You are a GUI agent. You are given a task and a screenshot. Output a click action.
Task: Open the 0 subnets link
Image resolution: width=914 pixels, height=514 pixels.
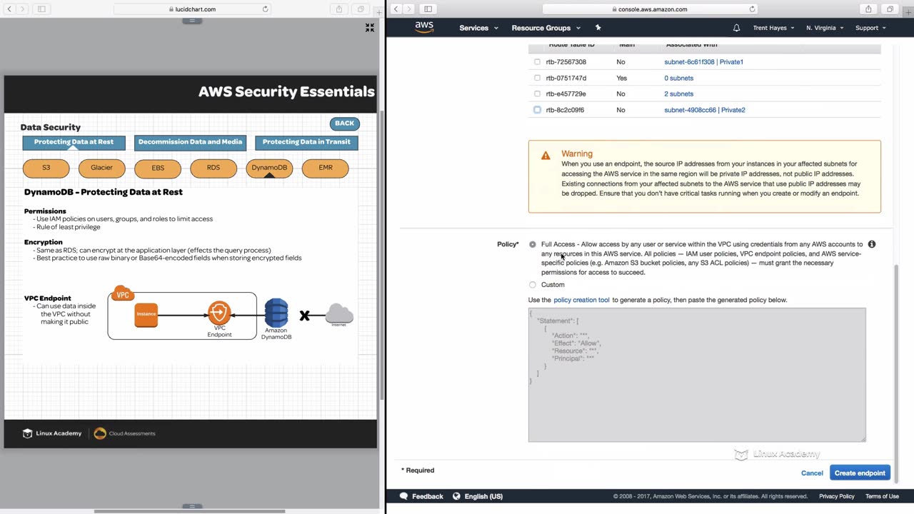tap(678, 78)
